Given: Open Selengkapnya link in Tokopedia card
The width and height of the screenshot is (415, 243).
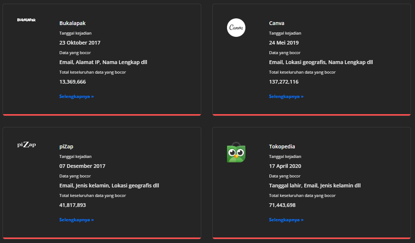Looking at the screenshot, I should [286, 220].
